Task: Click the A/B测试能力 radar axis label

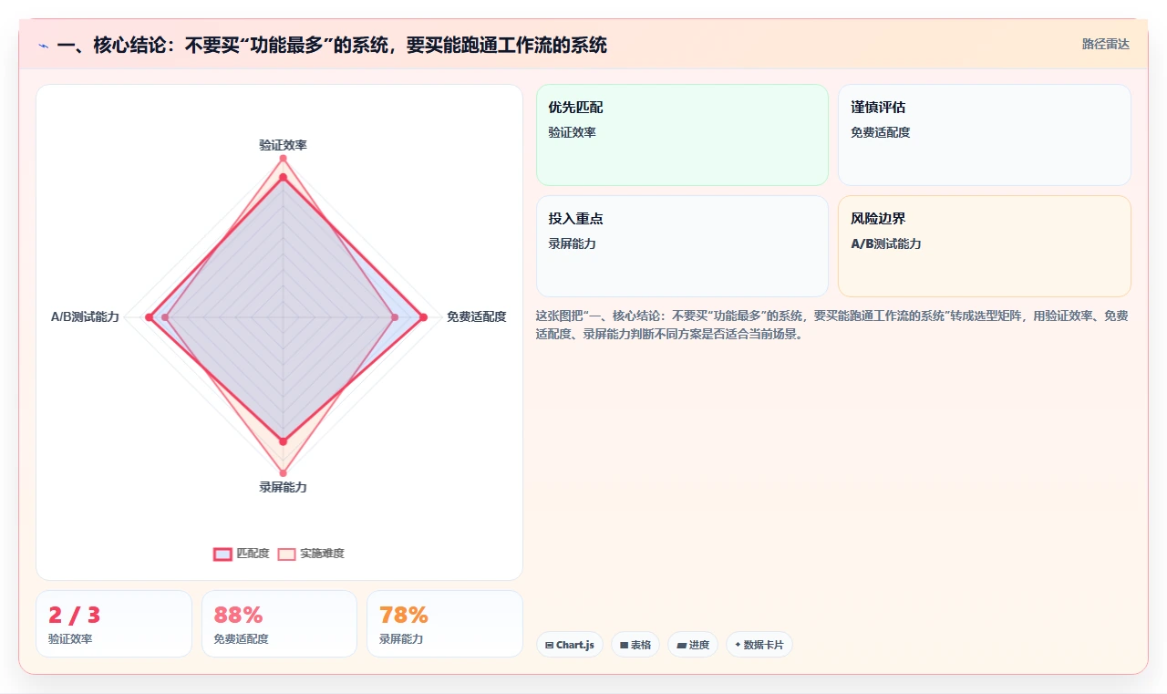Action: (x=85, y=316)
